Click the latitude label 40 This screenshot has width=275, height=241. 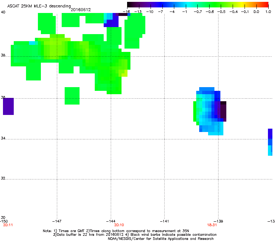(x=3, y=12)
